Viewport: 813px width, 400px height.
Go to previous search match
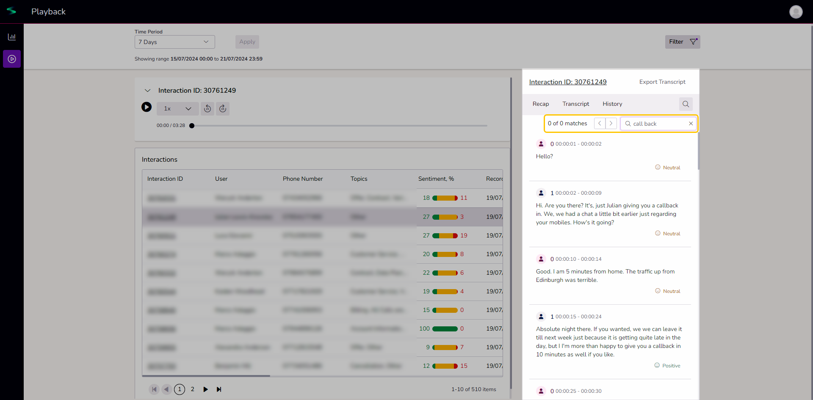click(x=600, y=124)
